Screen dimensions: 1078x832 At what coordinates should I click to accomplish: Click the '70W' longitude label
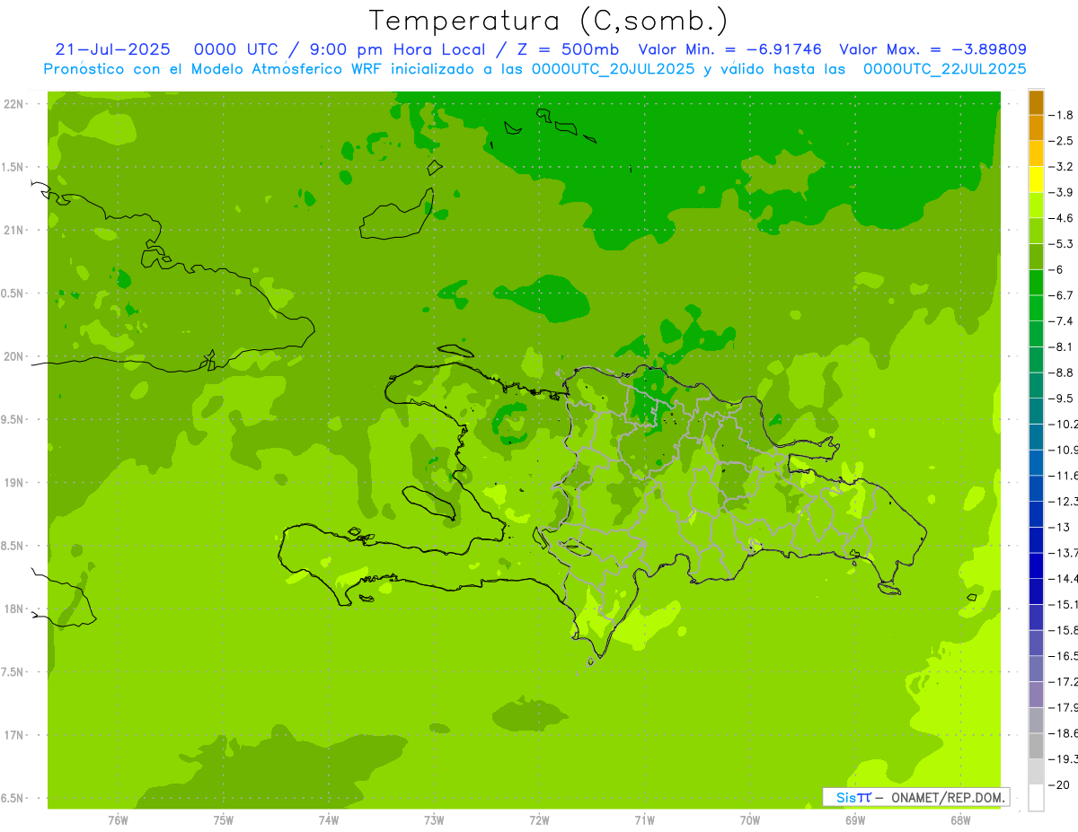pos(750,819)
